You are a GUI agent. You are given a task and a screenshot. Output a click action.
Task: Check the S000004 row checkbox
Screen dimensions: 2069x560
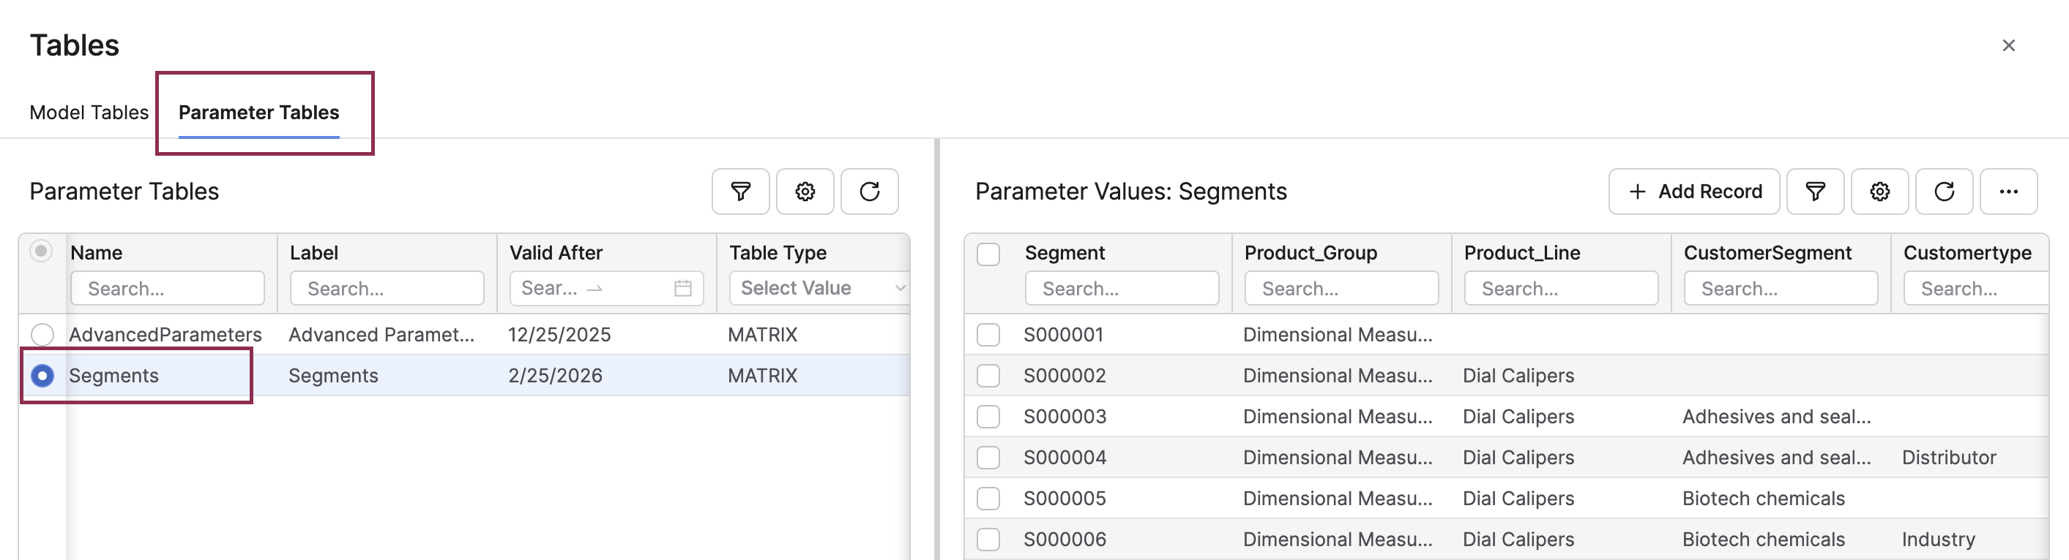(x=988, y=458)
